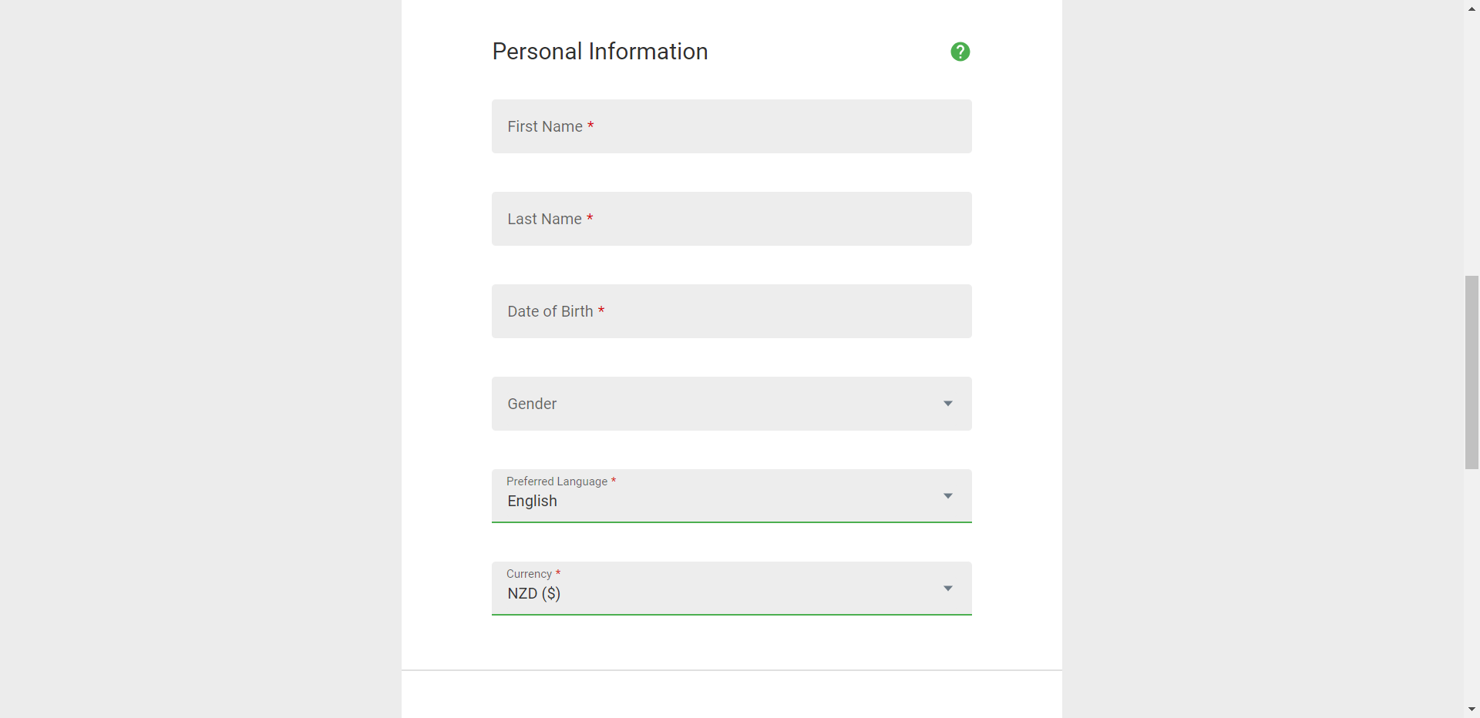Click the "Gender" placeholder label text

[x=532, y=404]
